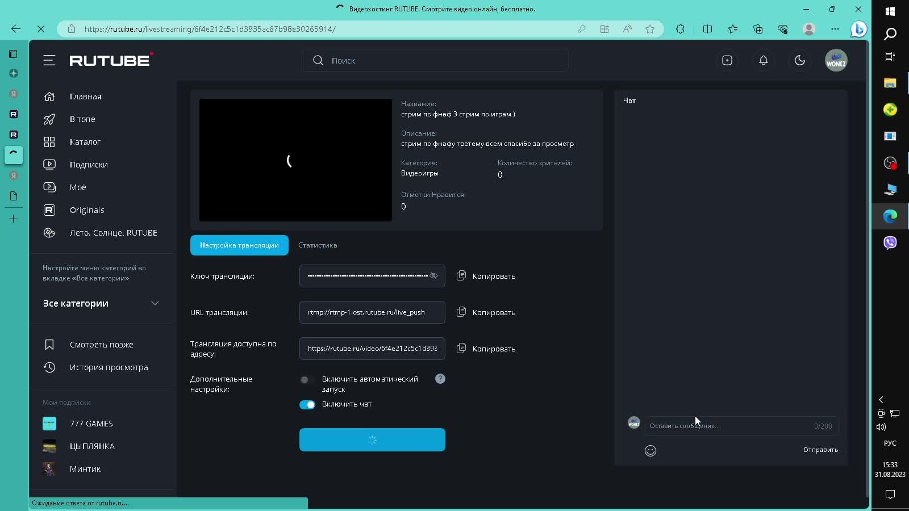Open Bing Copilot sidebar button
The image size is (909, 511).
858,29
